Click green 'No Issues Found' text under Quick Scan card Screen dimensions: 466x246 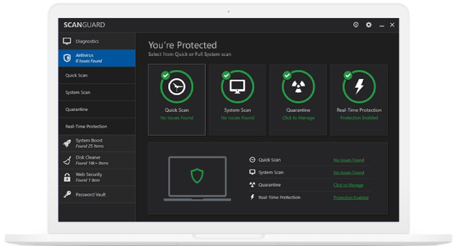[177, 118]
